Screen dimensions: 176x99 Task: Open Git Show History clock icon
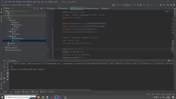(x=161, y=5)
